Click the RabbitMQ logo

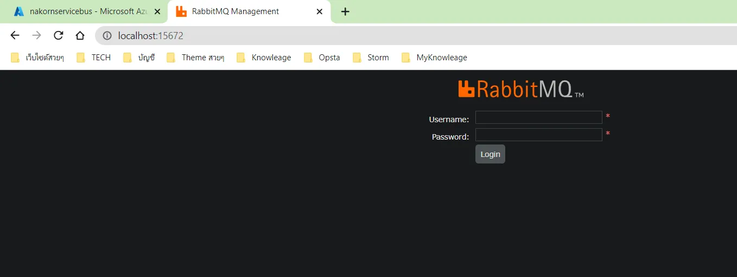(x=520, y=89)
